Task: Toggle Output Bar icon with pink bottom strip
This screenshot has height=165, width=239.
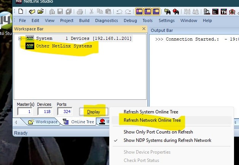Action: click(x=148, y=11)
